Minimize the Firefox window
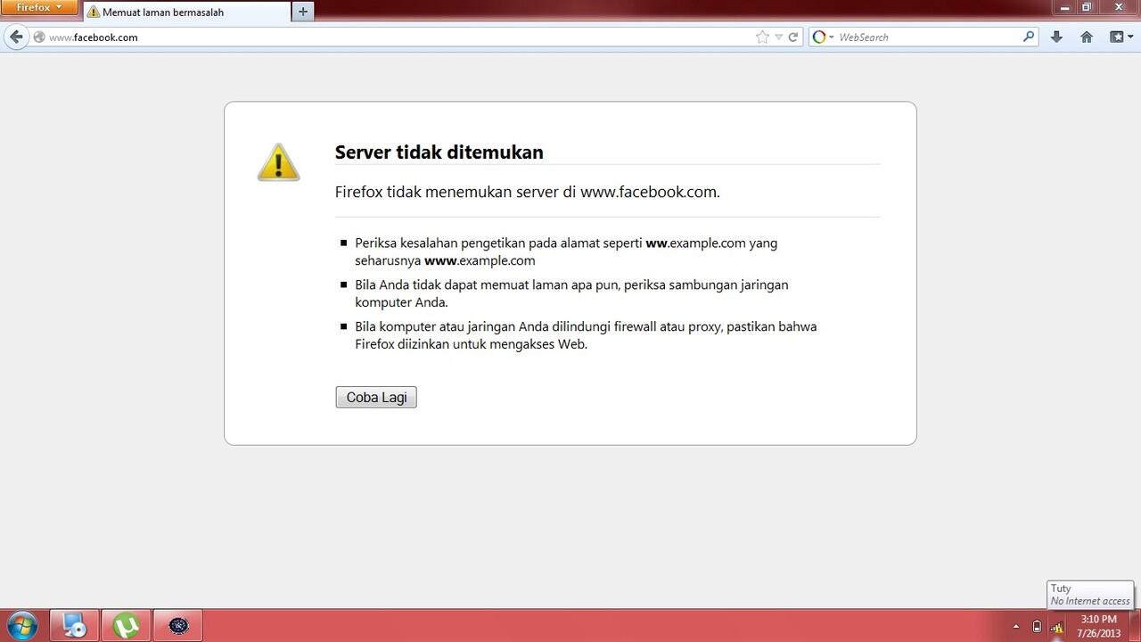The height and width of the screenshot is (642, 1141). (1065, 7)
